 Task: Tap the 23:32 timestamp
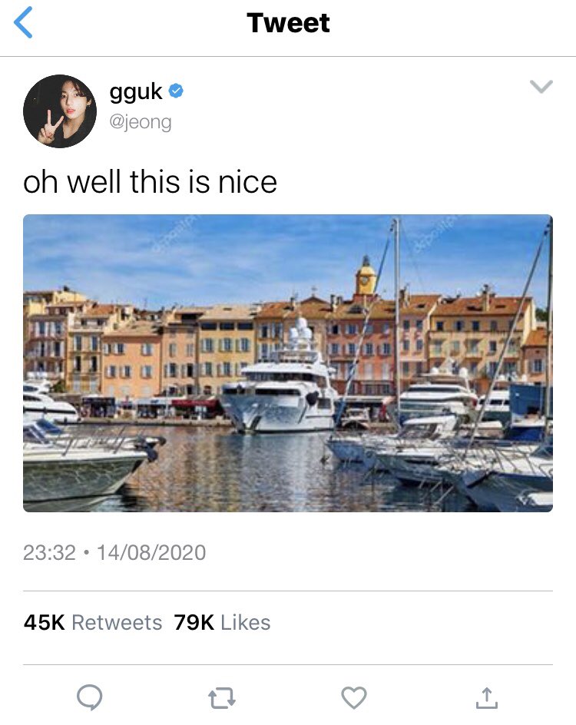[49, 552]
